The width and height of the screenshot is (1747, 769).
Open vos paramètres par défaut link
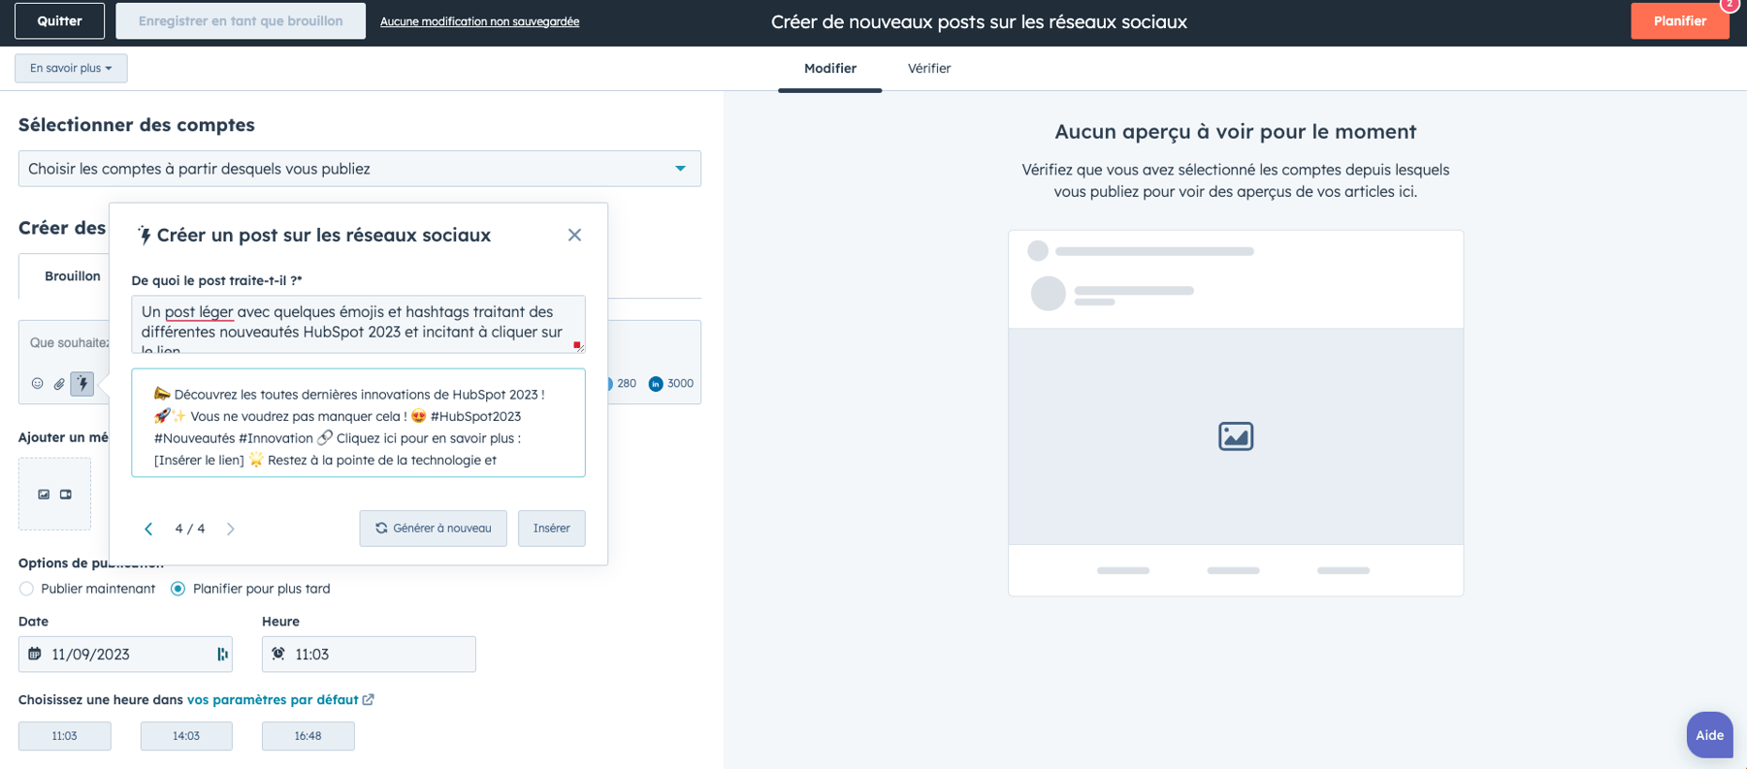coord(273,700)
